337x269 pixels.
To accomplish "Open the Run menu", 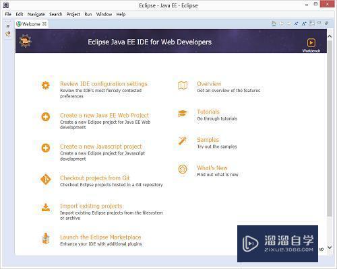I will [x=88, y=14].
